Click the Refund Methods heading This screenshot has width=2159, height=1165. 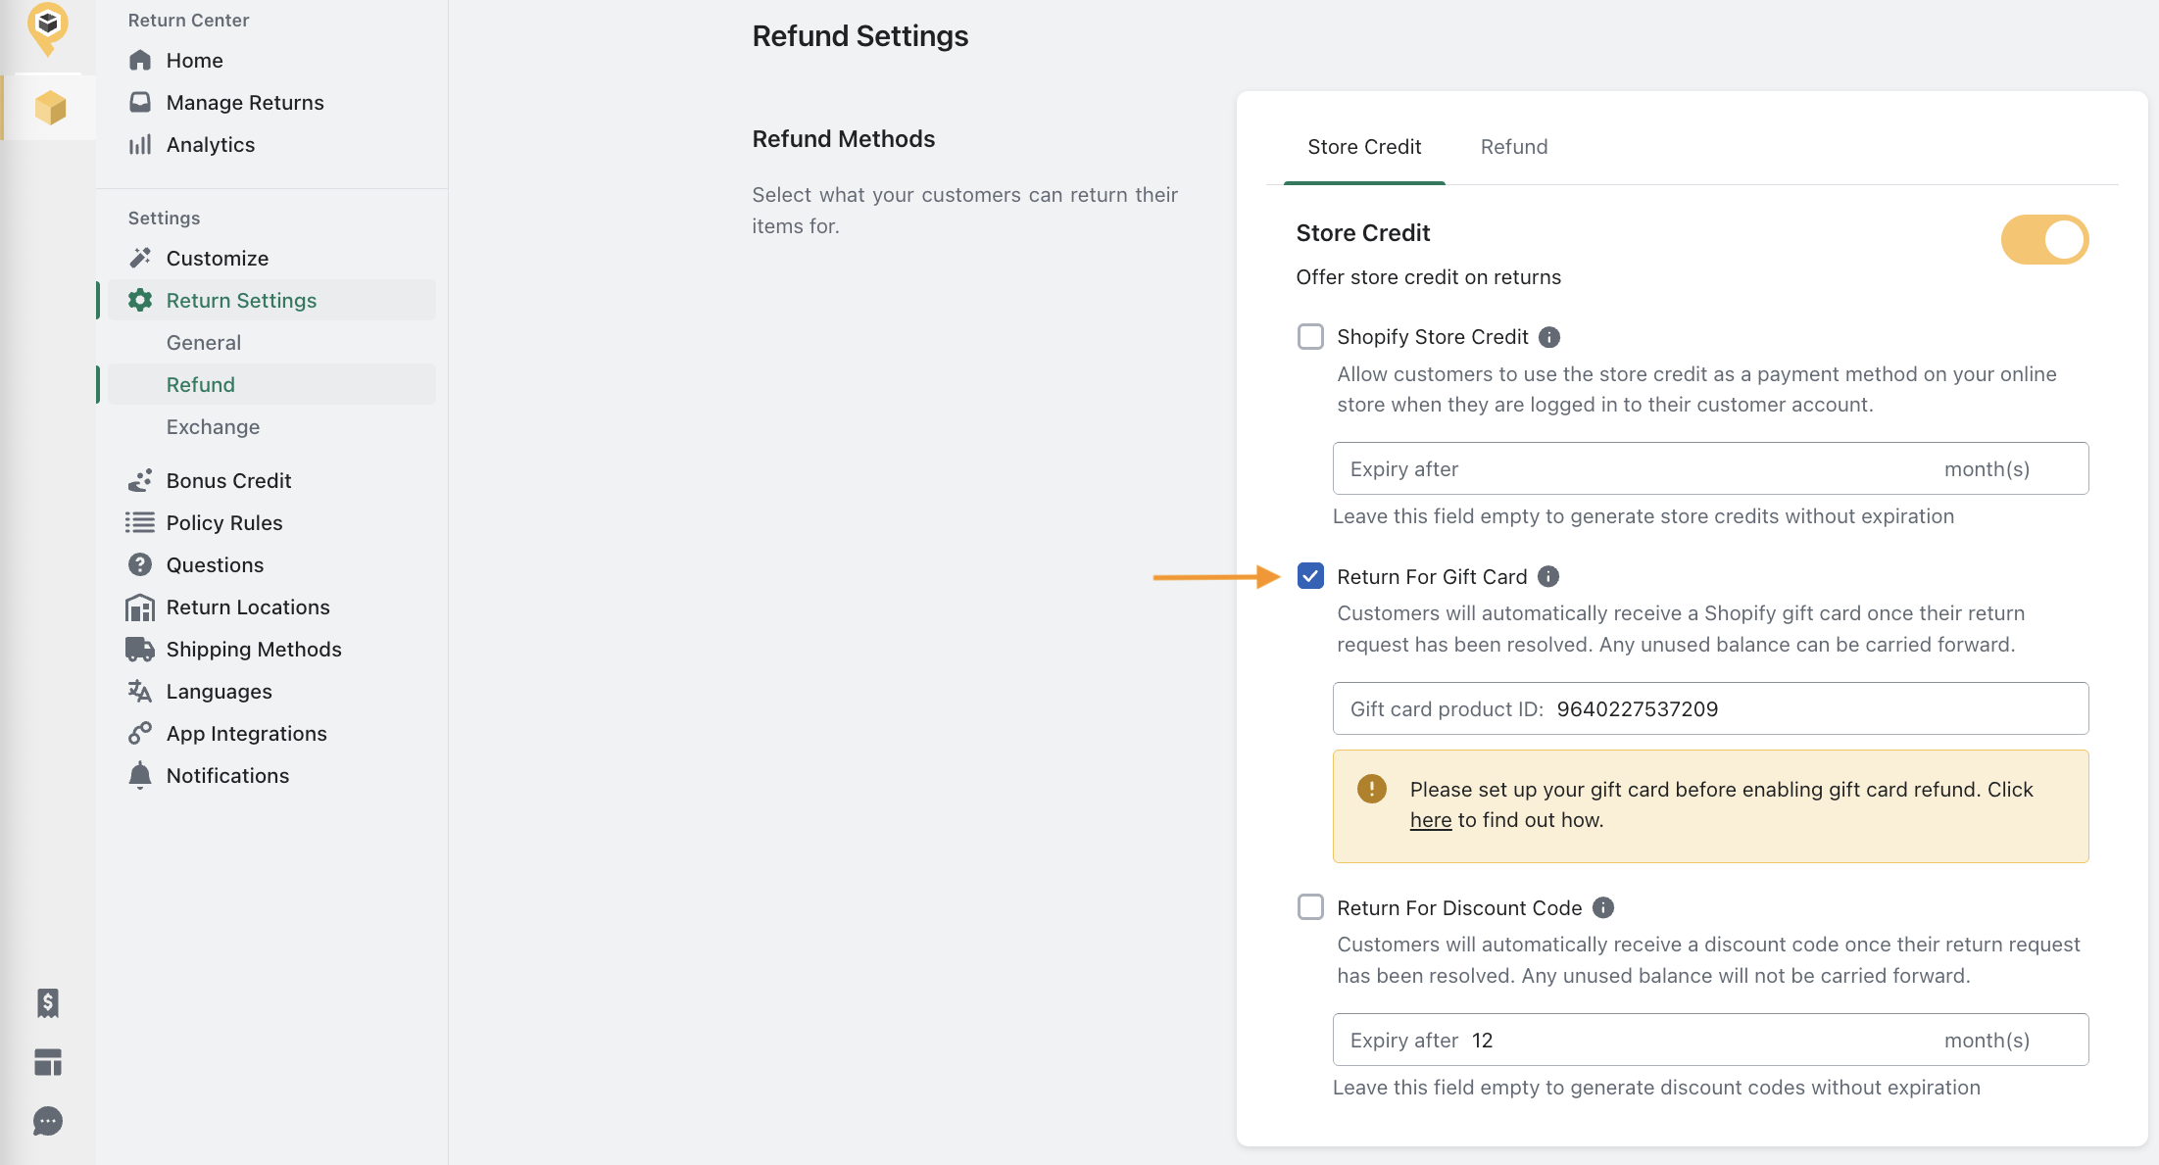click(843, 139)
